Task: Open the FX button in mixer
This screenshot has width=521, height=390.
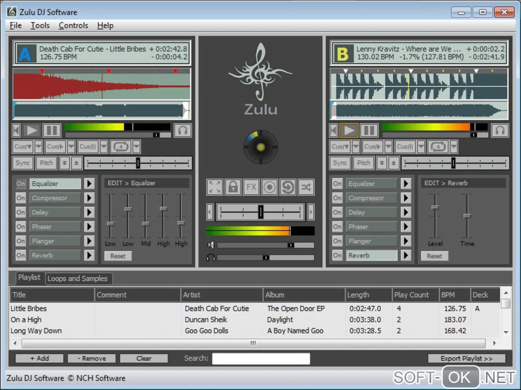Action: pos(251,187)
